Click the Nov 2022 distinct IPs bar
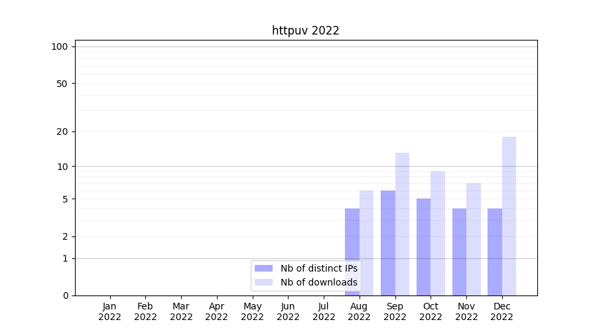 459,252
